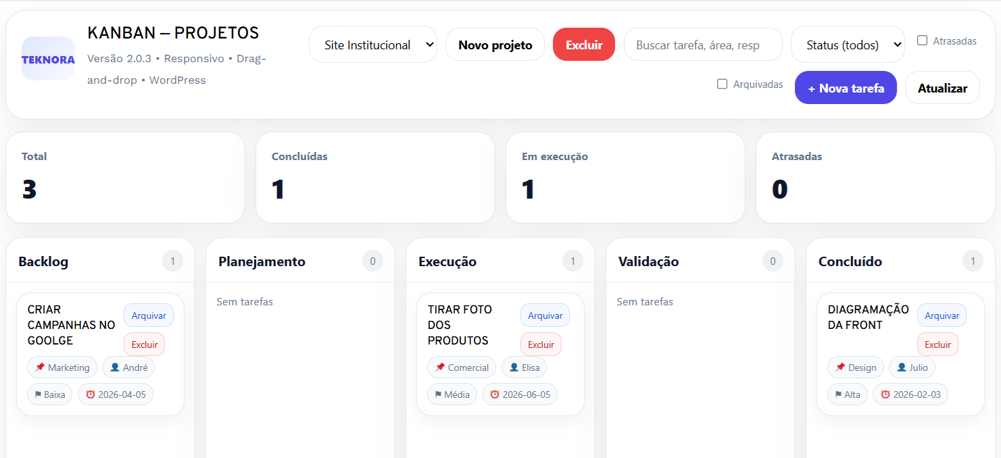
Task: Enable the Atrasadas filter checkbox
Action: 922,41
